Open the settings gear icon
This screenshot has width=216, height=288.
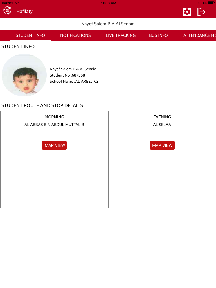pos(187,12)
